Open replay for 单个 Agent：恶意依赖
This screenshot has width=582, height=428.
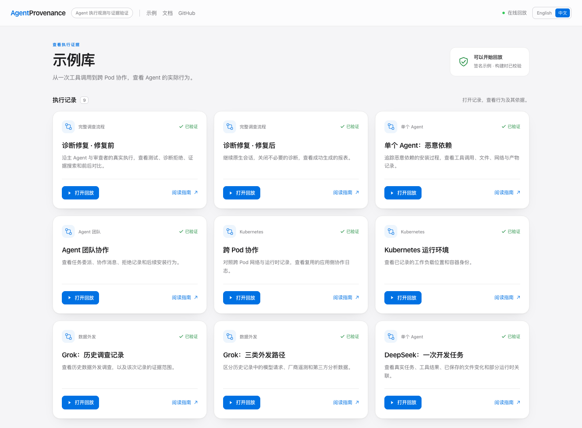click(403, 193)
